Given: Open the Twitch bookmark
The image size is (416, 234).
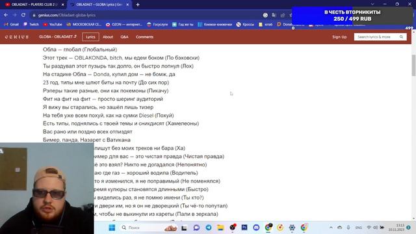Looking at the screenshot, I should pyautogui.click(x=31, y=25).
